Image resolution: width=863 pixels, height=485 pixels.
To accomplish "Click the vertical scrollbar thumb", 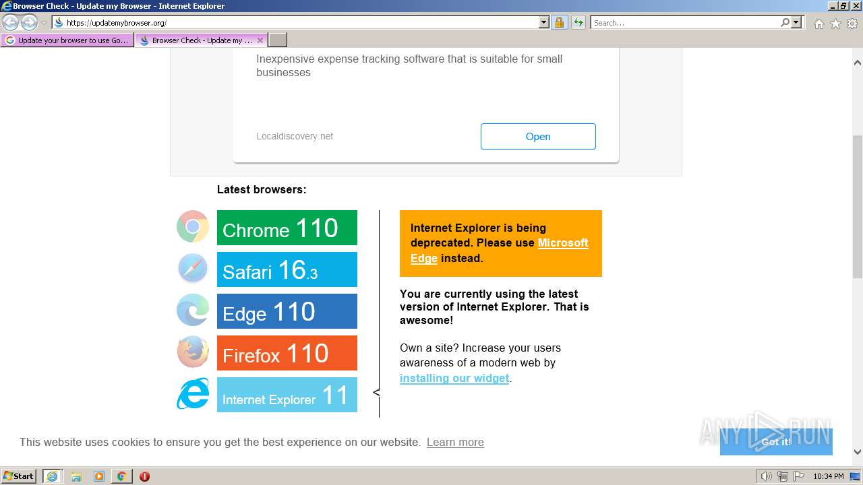I will [x=858, y=206].
